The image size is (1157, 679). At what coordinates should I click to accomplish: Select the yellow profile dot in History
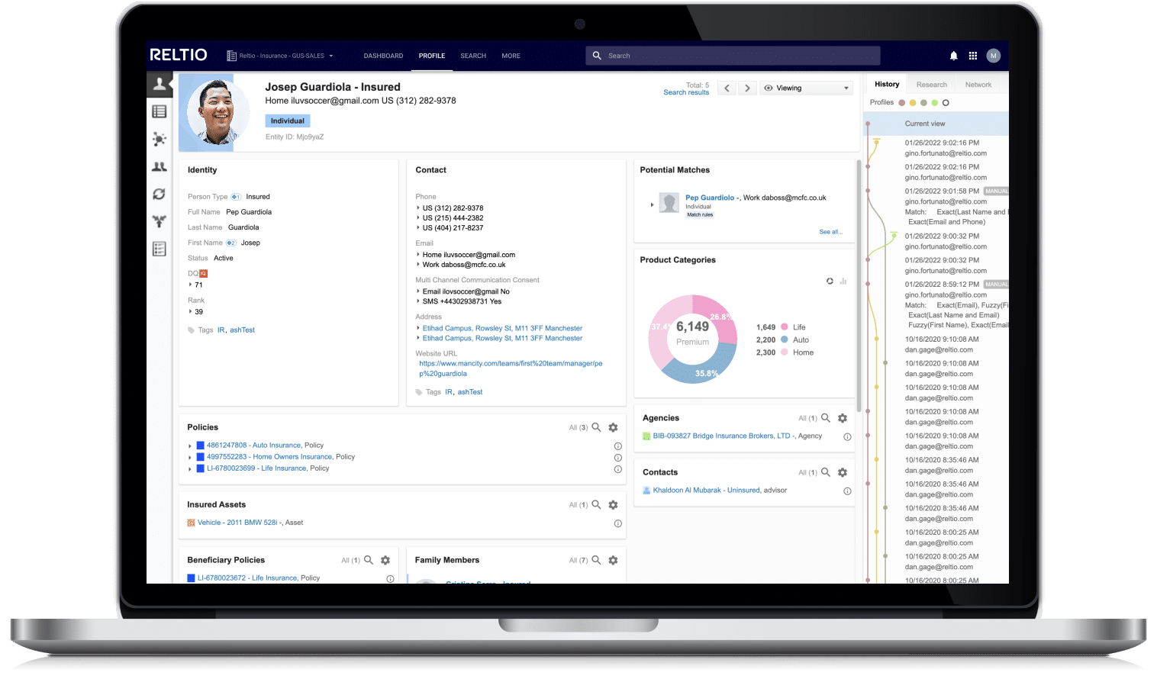913,102
